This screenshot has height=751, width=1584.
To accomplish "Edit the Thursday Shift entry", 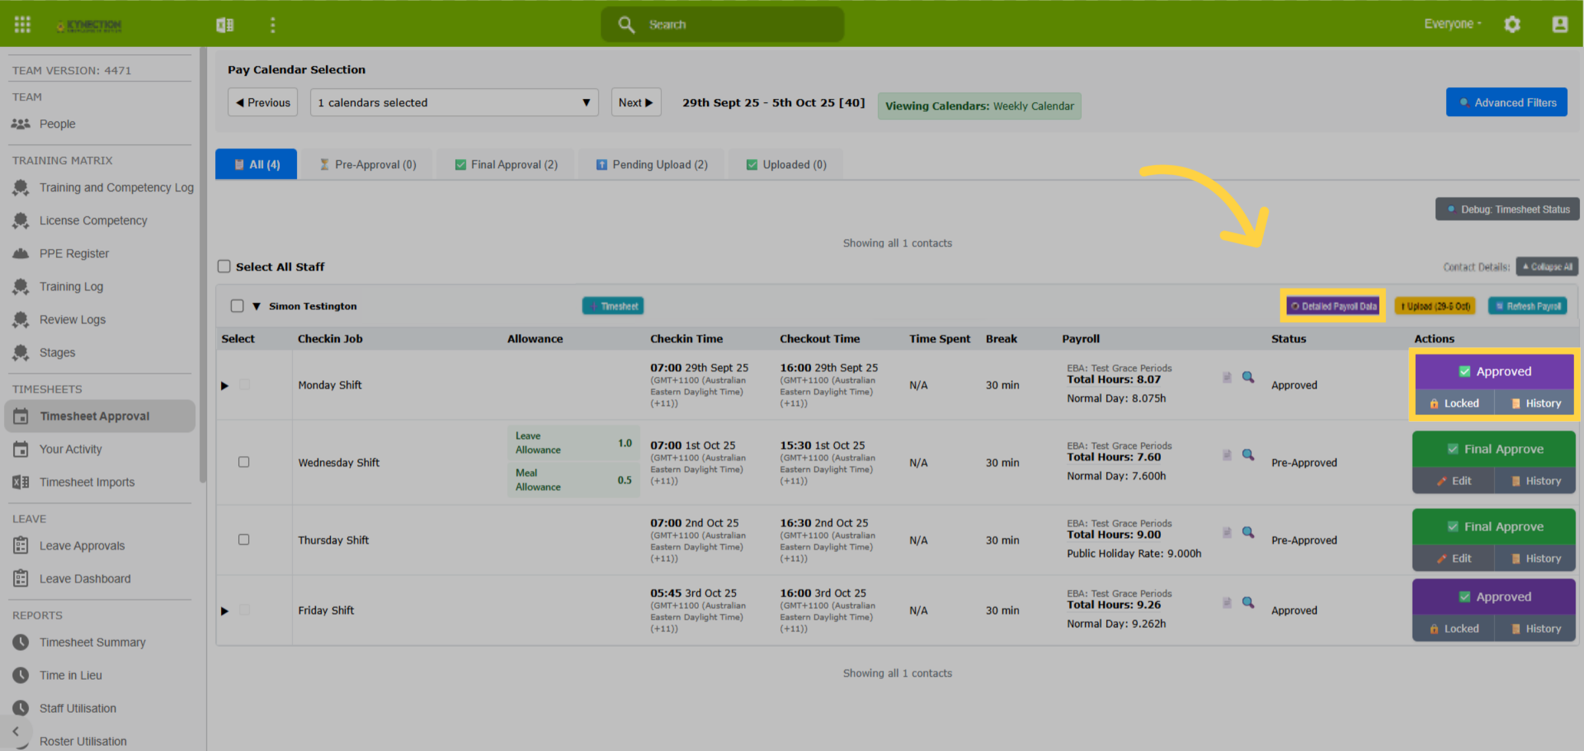I will coord(1453,558).
